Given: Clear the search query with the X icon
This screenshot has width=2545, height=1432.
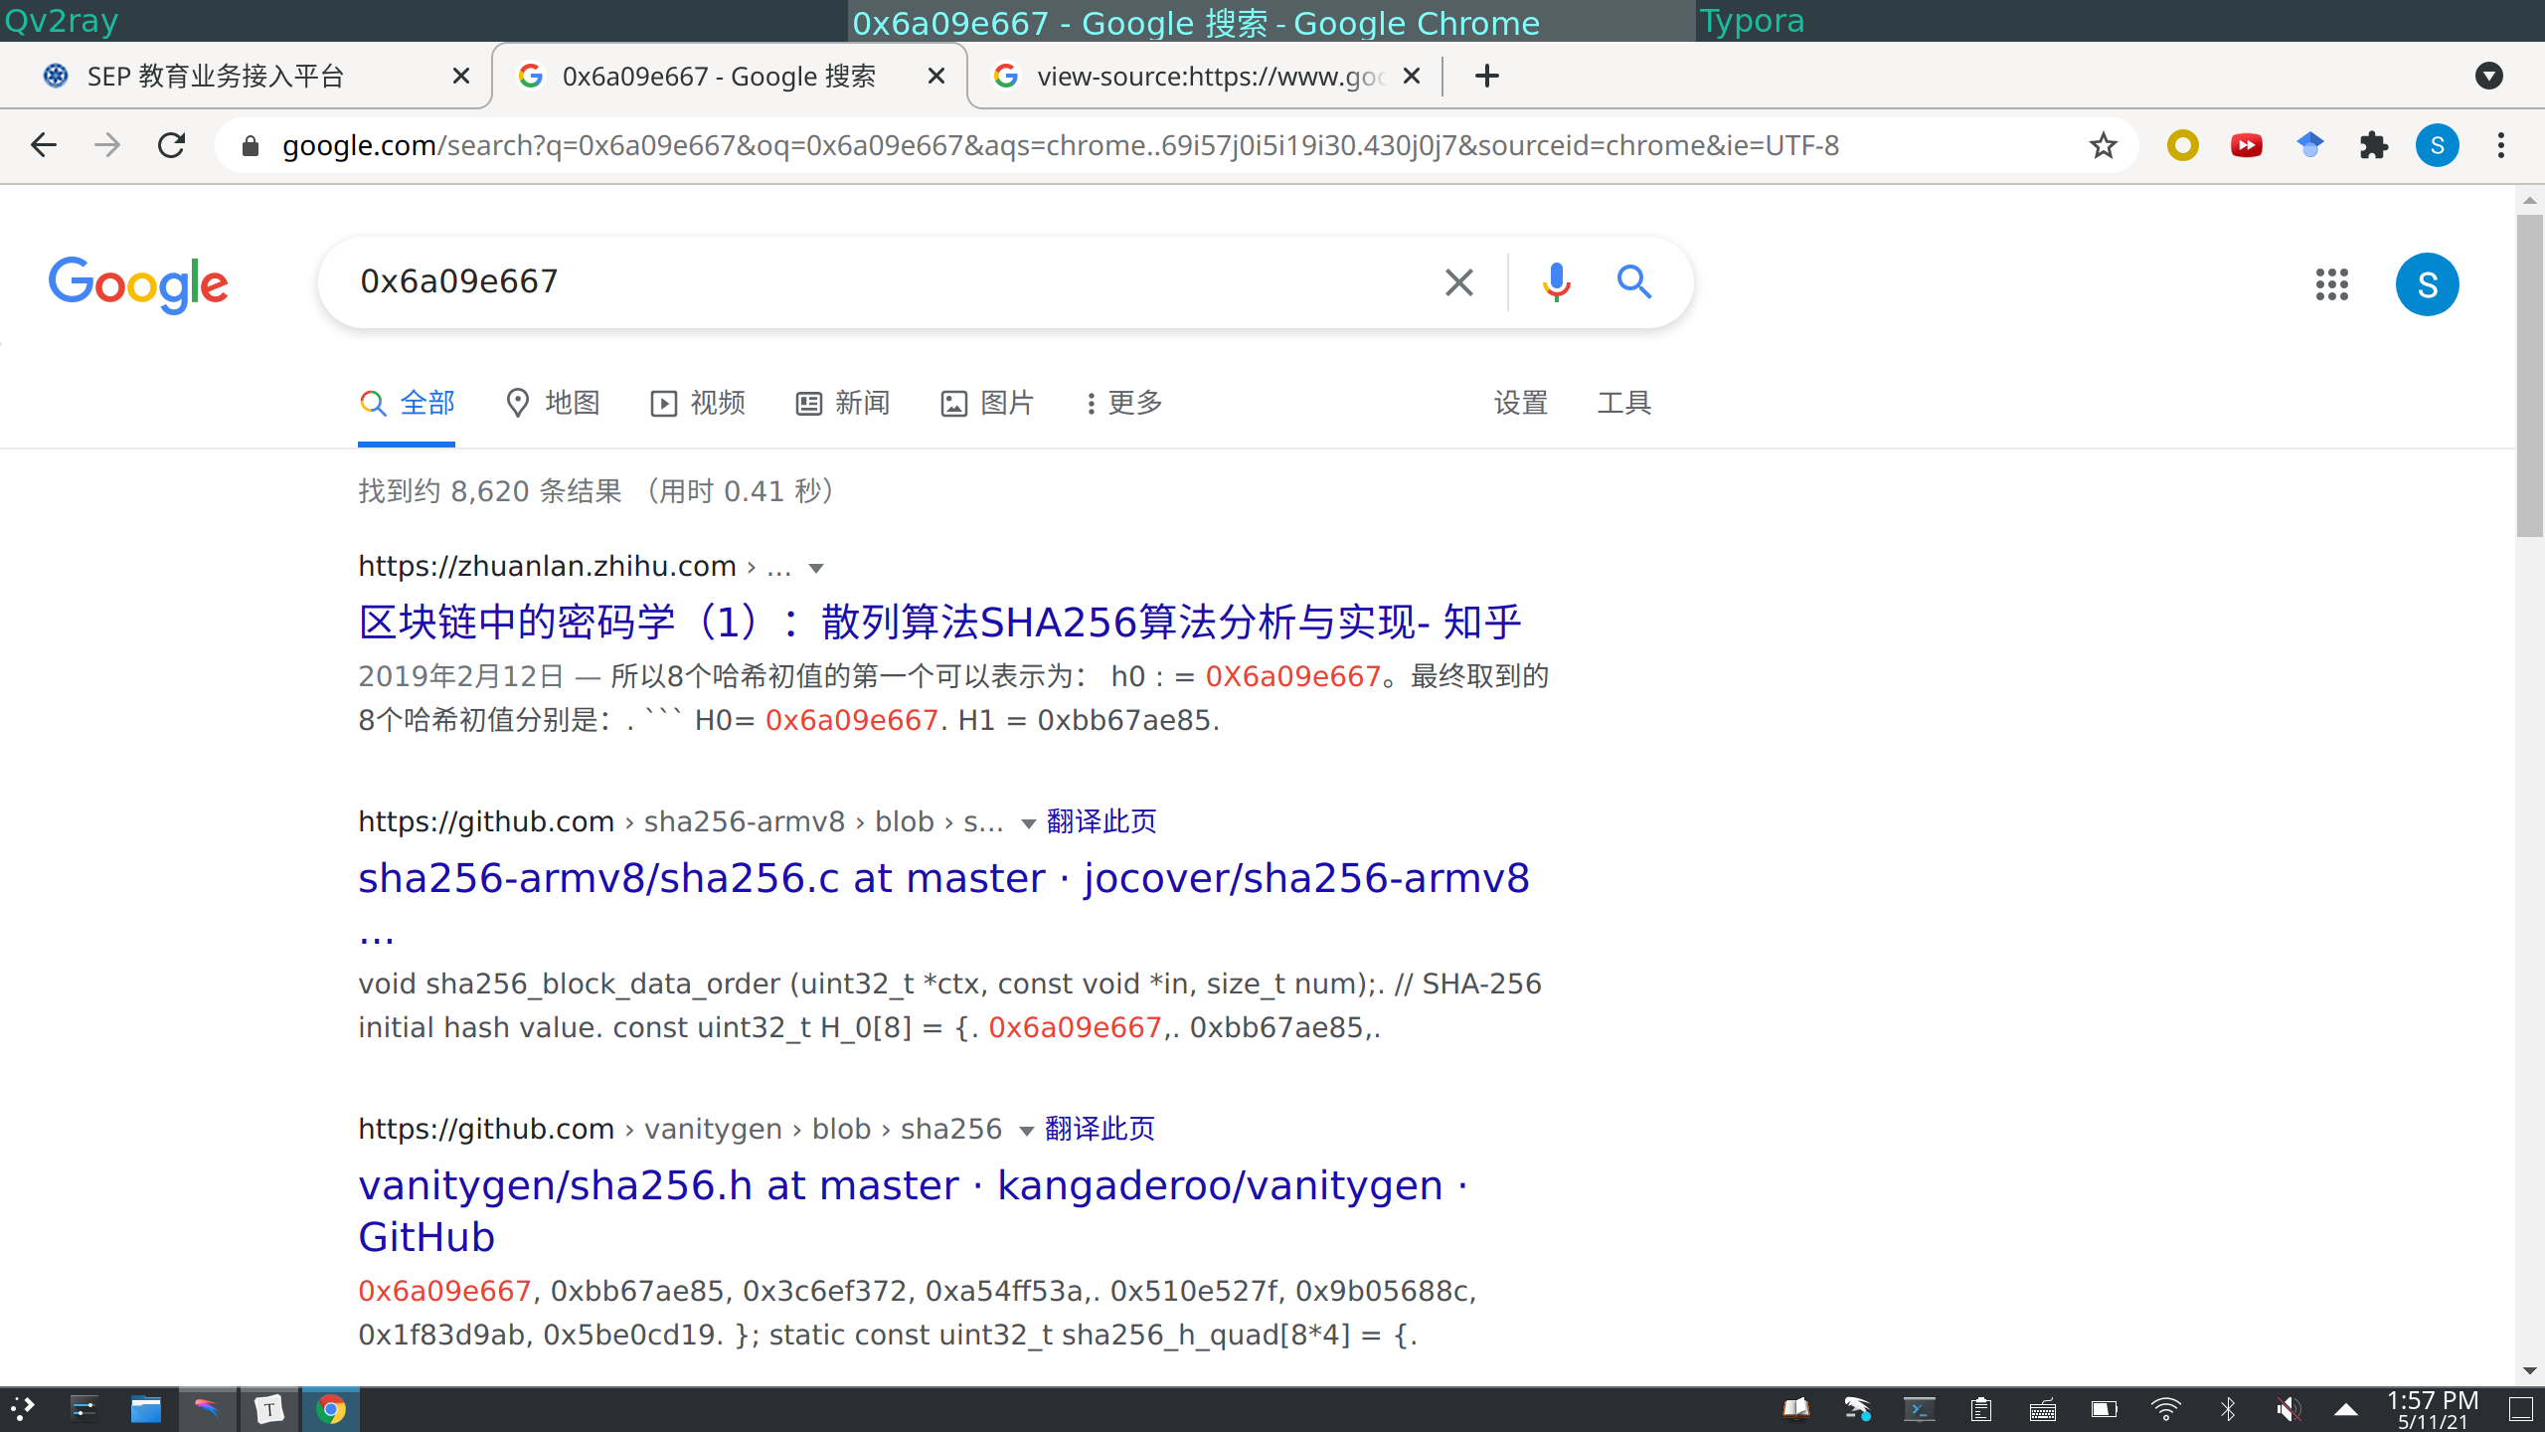Looking at the screenshot, I should (x=1458, y=281).
